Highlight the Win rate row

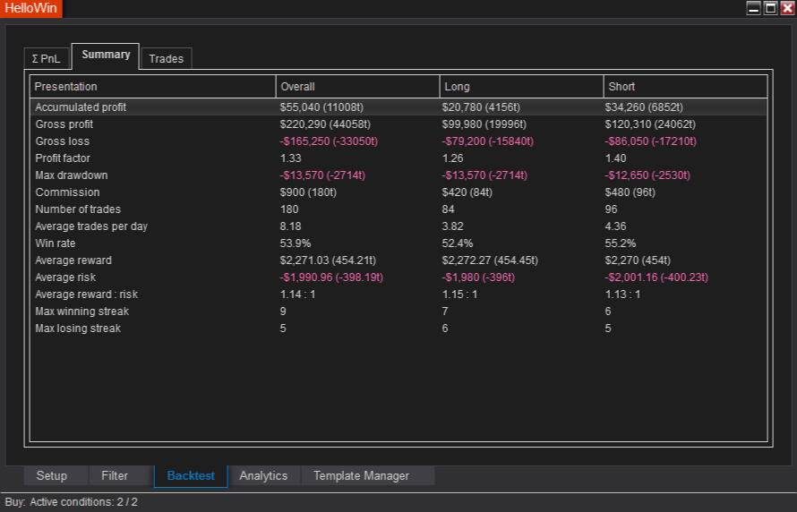(56, 243)
